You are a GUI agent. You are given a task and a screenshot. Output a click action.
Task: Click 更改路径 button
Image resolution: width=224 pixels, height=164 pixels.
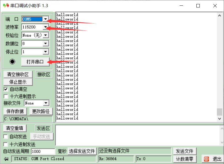point(41,112)
